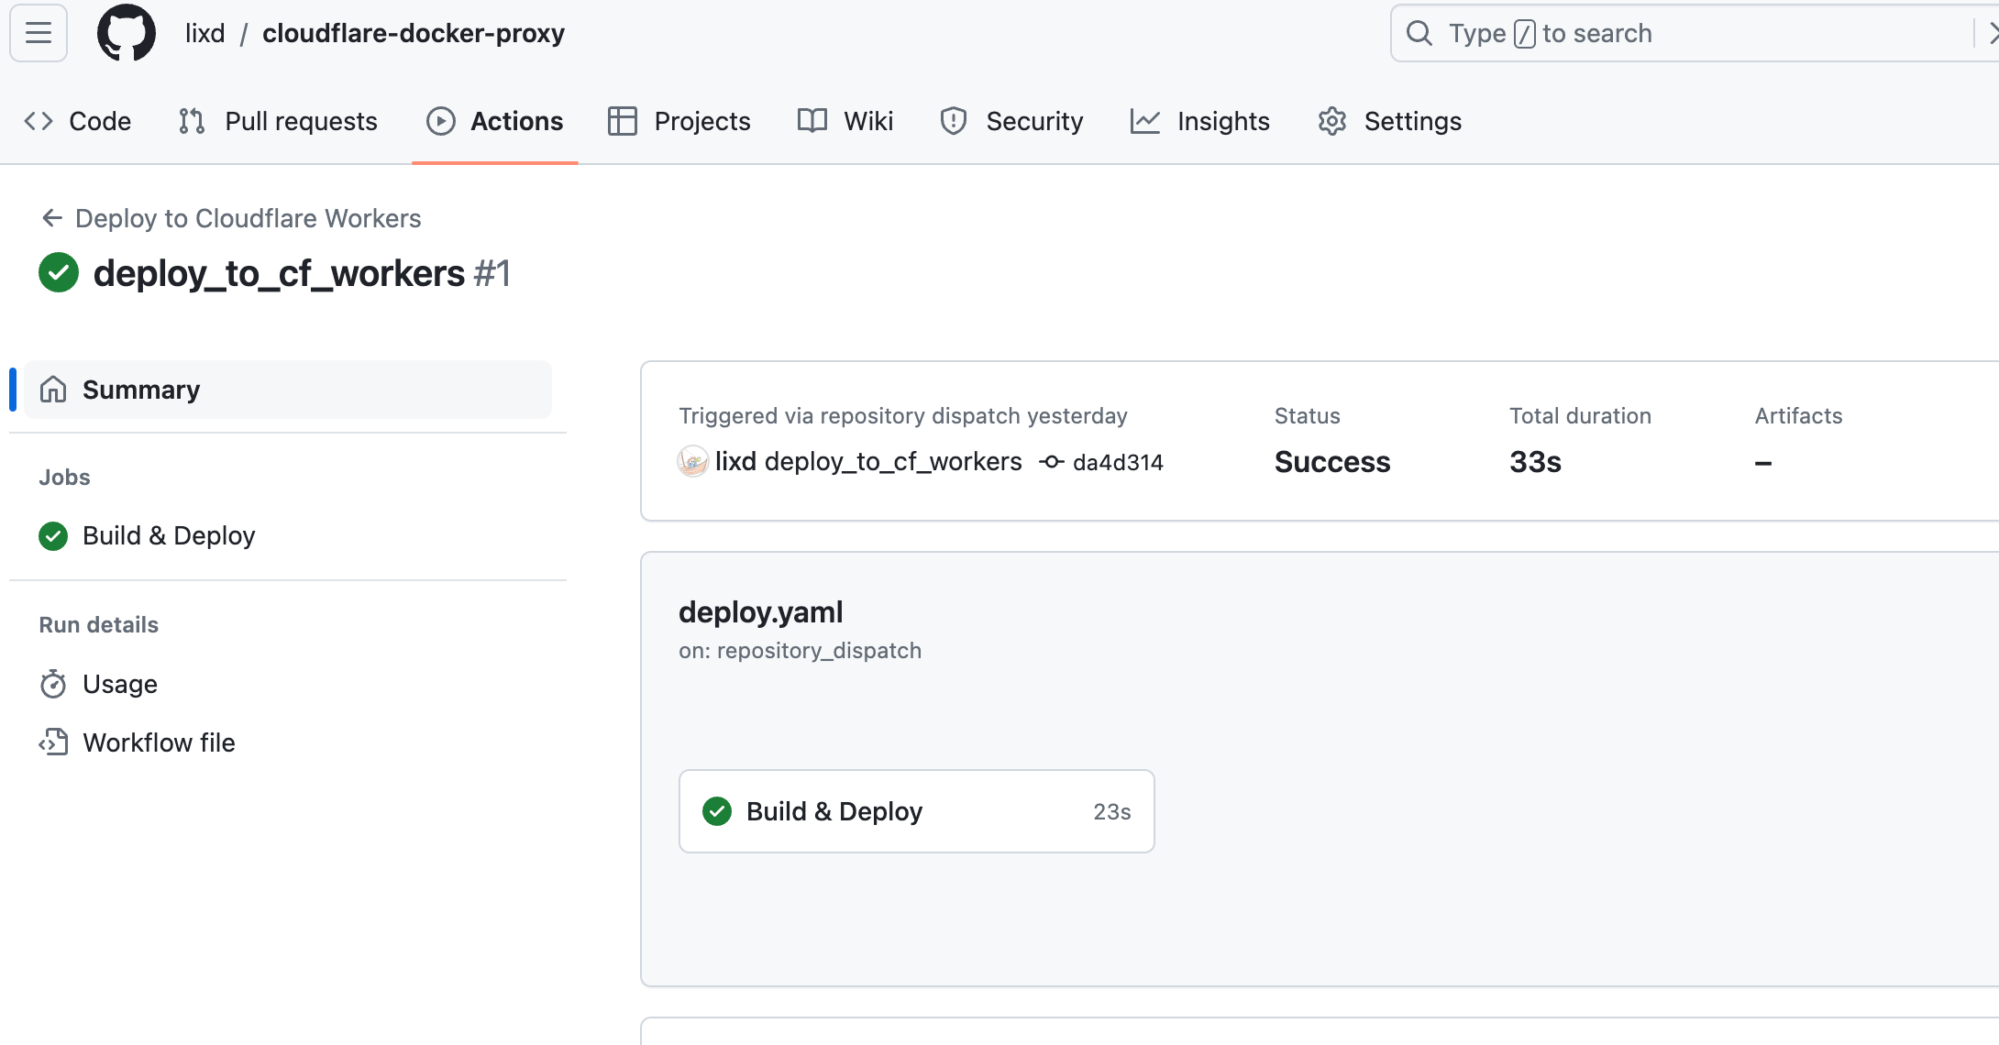This screenshot has height=1045, width=1999.
Task: Switch to the Code tab
Action: coord(78,121)
